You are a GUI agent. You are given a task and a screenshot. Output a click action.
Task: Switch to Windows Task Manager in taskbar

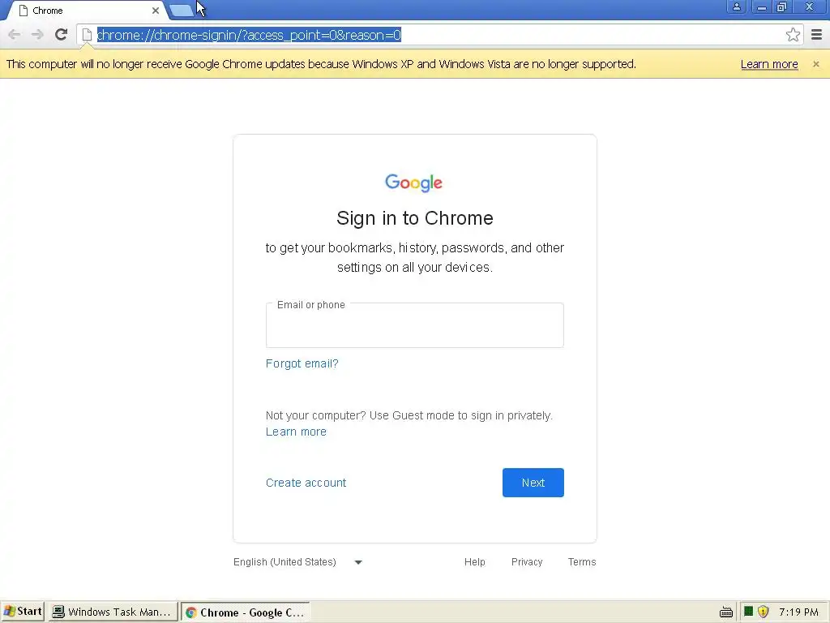click(113, 612)
